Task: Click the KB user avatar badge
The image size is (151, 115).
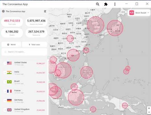Action: point(132,13)
